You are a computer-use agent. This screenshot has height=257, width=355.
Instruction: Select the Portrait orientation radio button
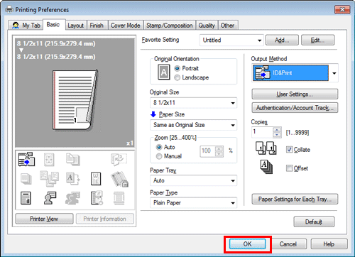pos(177,68)
